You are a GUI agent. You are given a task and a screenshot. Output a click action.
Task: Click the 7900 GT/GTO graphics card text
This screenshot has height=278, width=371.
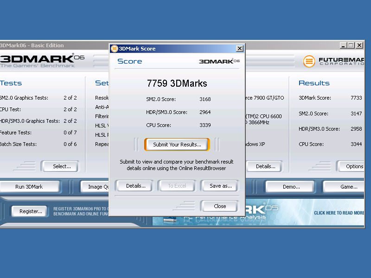264,98
